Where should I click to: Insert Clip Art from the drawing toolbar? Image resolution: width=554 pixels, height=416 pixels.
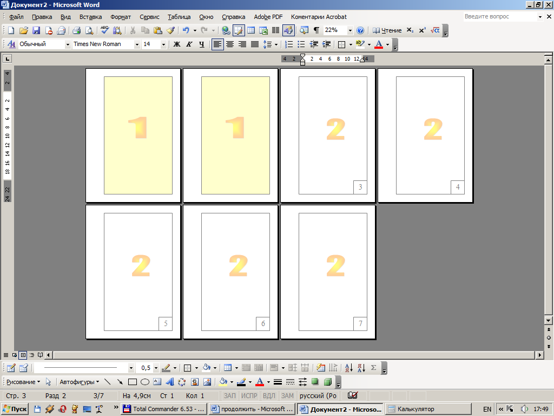coord(195,382)
